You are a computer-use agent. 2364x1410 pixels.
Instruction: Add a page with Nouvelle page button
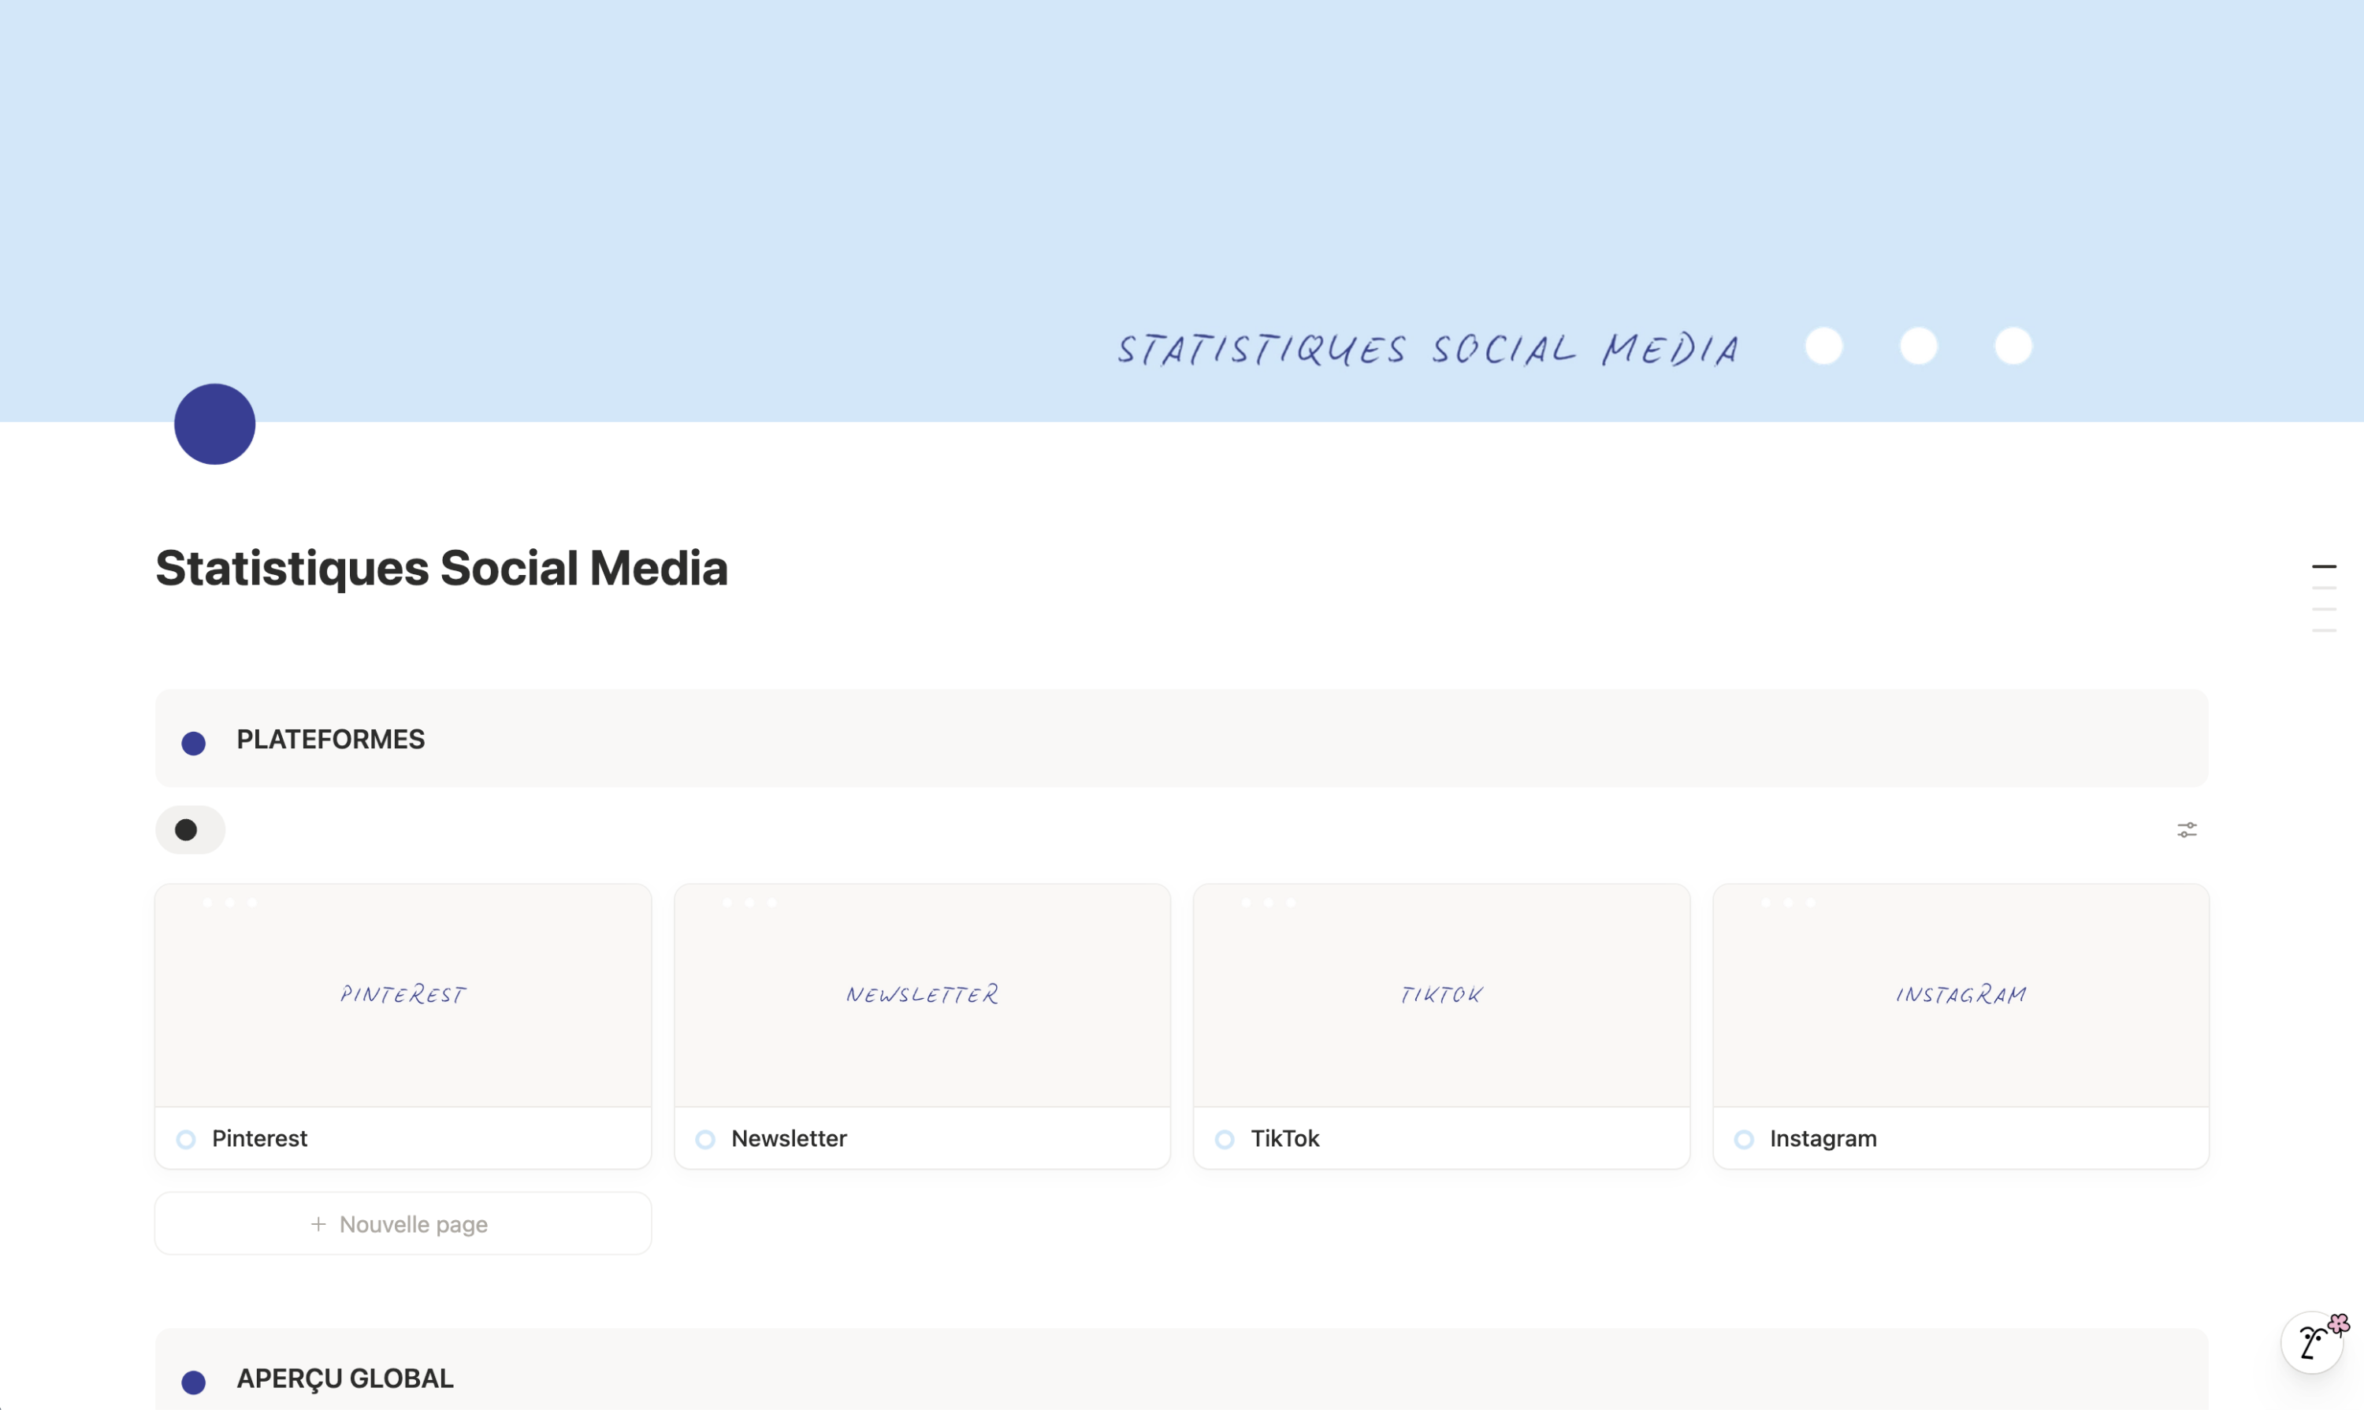coord(403,1224)
